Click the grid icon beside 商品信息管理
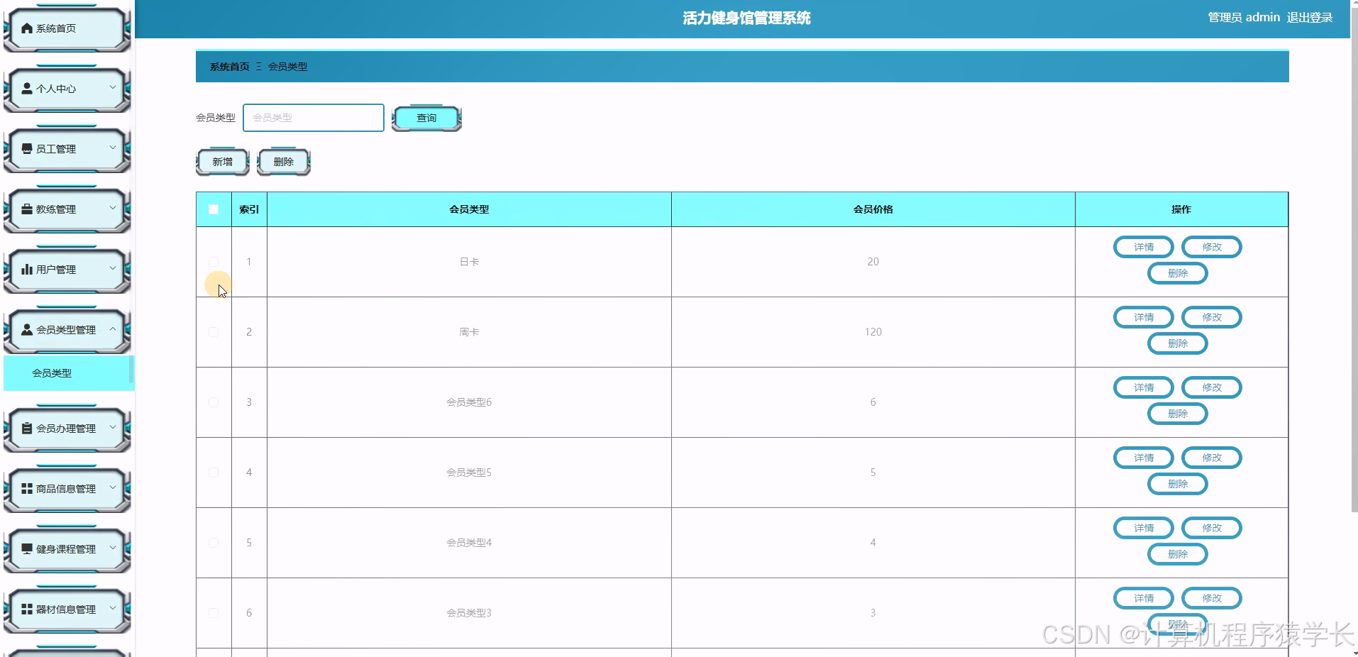This screenshot has width=1358, height=657. 27,489
